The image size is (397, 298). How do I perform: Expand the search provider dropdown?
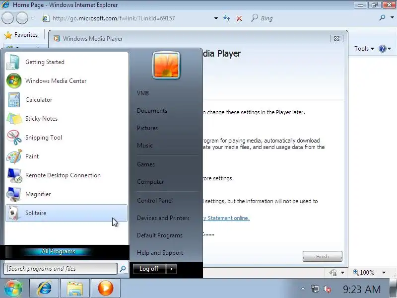pos(392,18)
